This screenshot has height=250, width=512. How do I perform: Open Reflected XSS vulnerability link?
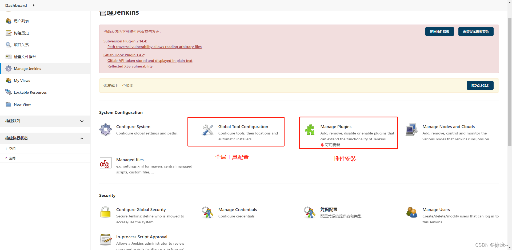point(130,66)
